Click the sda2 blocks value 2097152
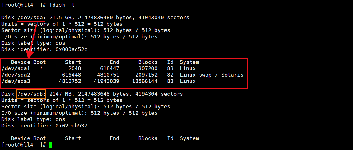 tap(146, 75)
